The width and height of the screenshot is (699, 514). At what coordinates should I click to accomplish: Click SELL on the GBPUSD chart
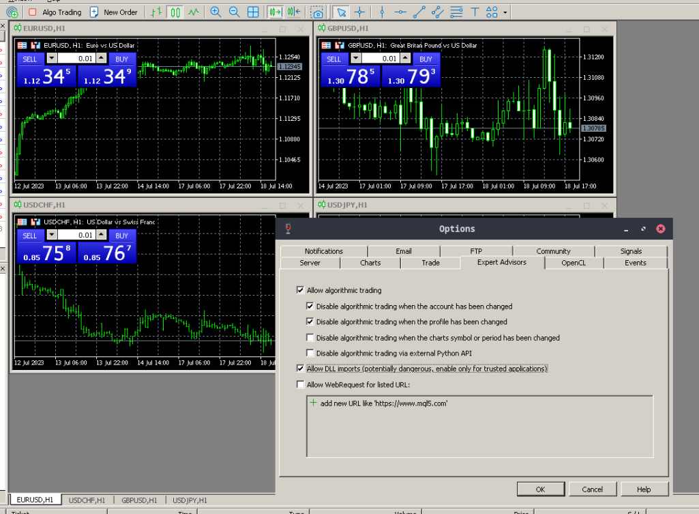click(x=334, y=59)
